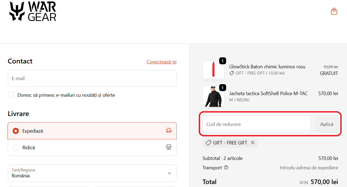Click the Conectează-te login link

[x=162, y=62]
